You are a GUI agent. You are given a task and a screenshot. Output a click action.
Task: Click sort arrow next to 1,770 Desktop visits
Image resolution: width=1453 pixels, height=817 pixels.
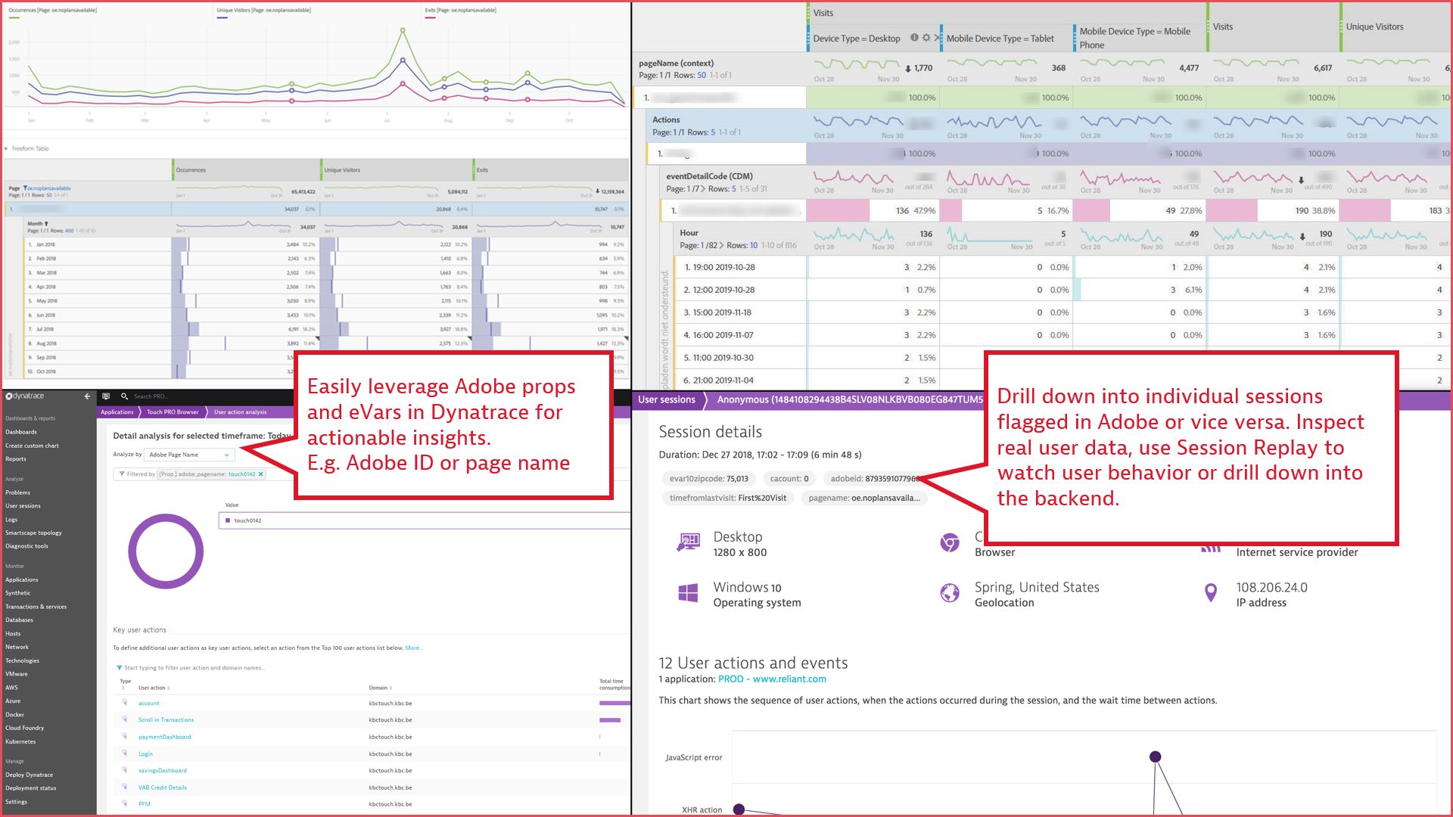click(x=908, y=69)
